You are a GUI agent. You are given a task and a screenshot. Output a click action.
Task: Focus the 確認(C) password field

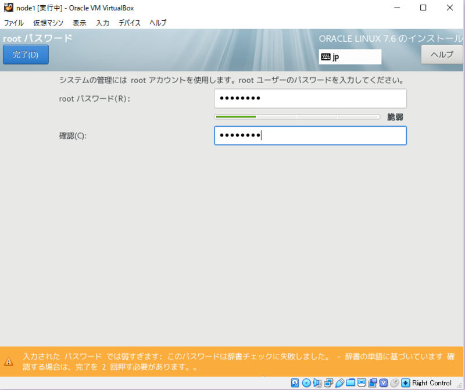[x=310, y=135]
